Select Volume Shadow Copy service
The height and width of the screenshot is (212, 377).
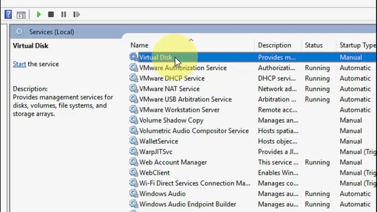(171, 120)
